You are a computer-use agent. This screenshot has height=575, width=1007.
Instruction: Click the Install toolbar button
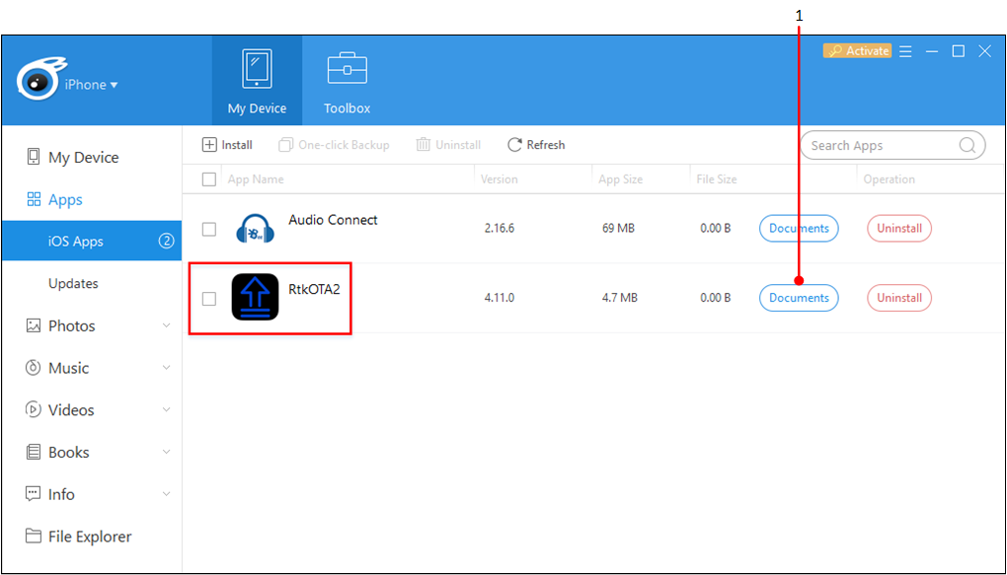pyautogui.click(x=227, y=145)
